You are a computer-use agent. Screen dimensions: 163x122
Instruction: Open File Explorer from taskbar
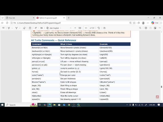point(54,105)
